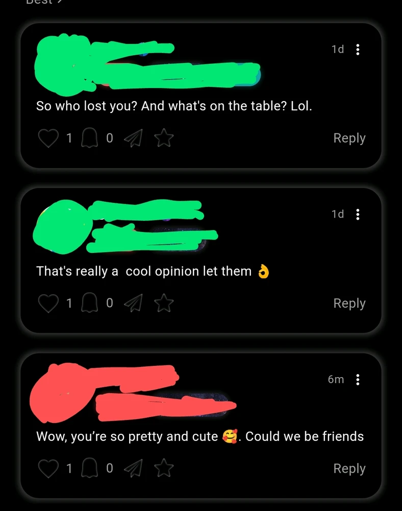402x511 pixels.
Task: Open replies bubble on "So who lost you" comment
Action: pyautogui.click(x=89, y=138)
